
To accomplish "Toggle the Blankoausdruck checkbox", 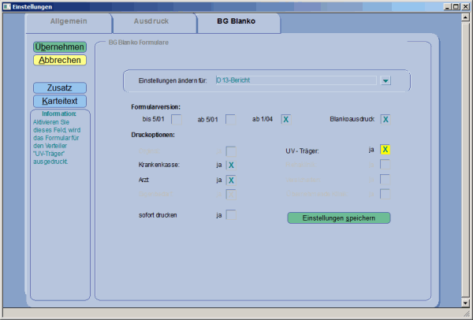I will click(385, 120).
